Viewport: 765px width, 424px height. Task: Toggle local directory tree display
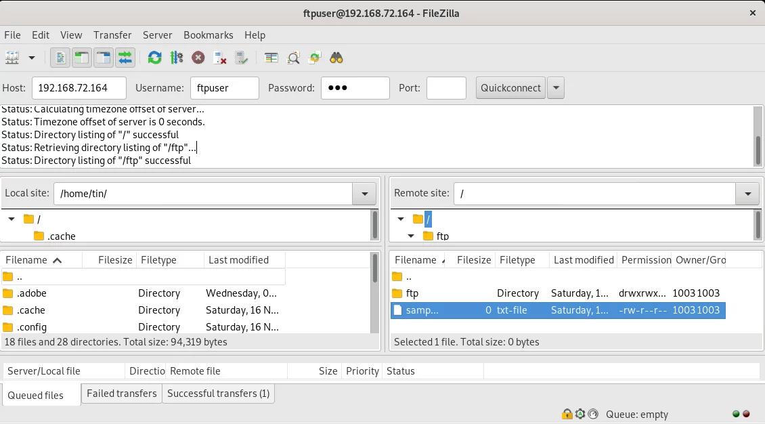(x=81, y=58)
